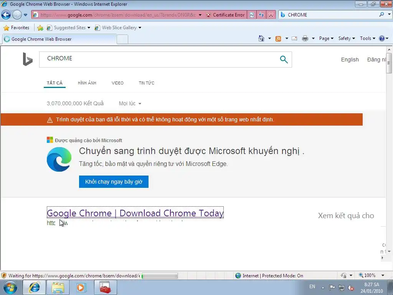Click the EN language indicator
The width and height of the screenshot is (393, 295).
point(312,287)
